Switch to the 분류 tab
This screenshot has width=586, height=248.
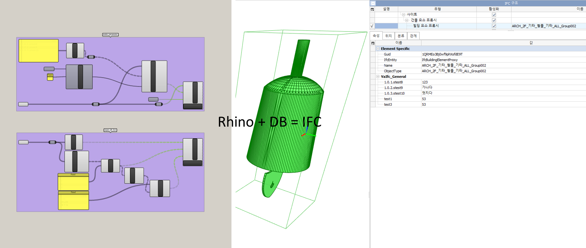coord(401,36)
